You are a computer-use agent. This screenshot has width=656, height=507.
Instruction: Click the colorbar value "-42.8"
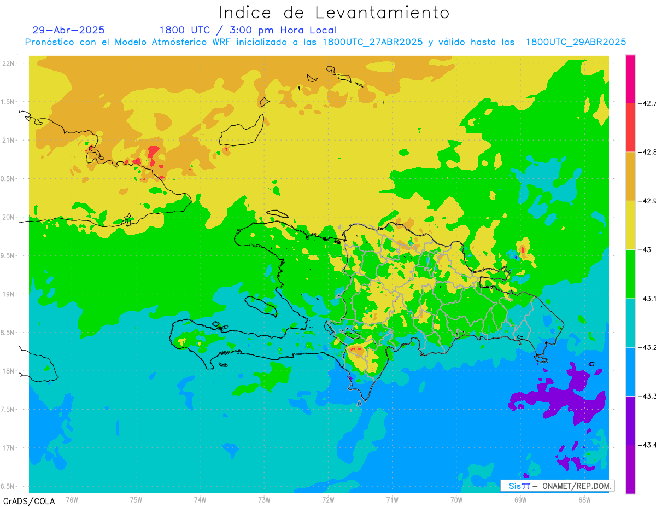click(x=647, y=152)
